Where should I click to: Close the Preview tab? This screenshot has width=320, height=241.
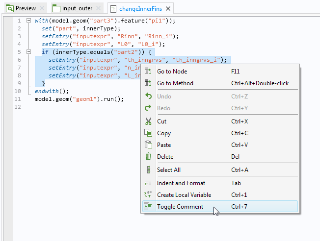click(42, 9)
